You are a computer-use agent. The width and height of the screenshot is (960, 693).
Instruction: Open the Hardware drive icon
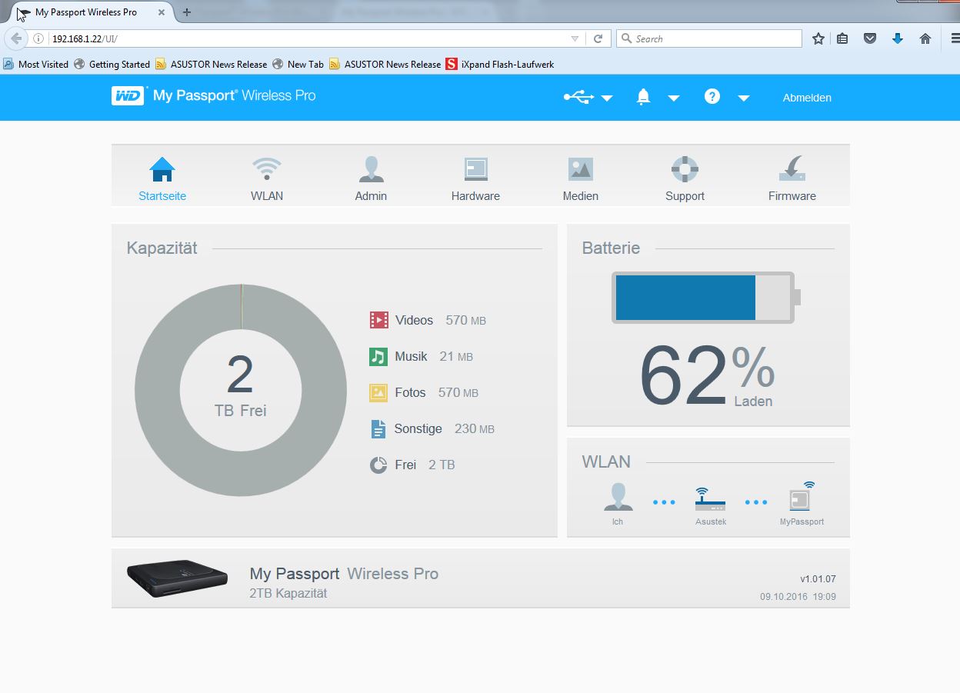[475, 169]
